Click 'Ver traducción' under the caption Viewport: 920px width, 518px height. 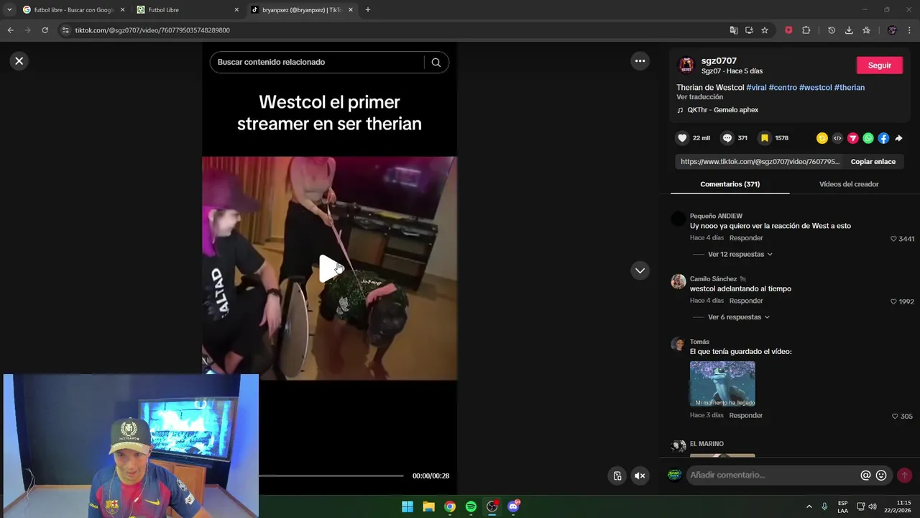pos(699,97)
